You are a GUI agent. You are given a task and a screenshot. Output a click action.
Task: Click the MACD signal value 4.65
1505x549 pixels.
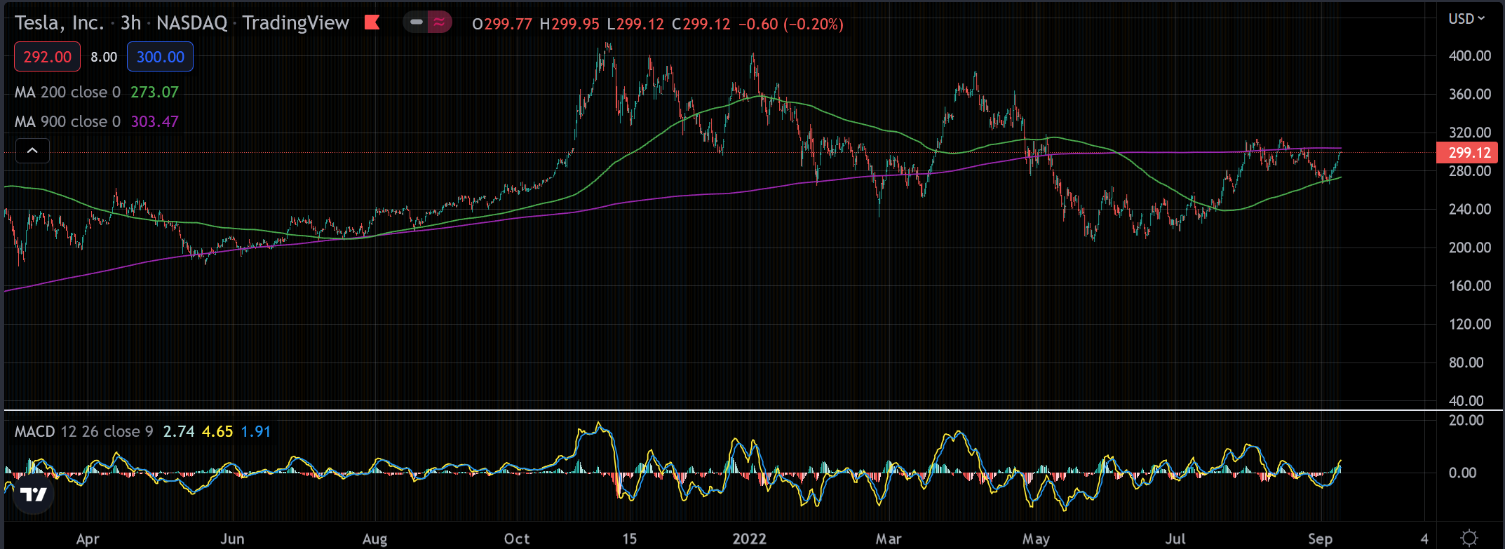point(217,431)
